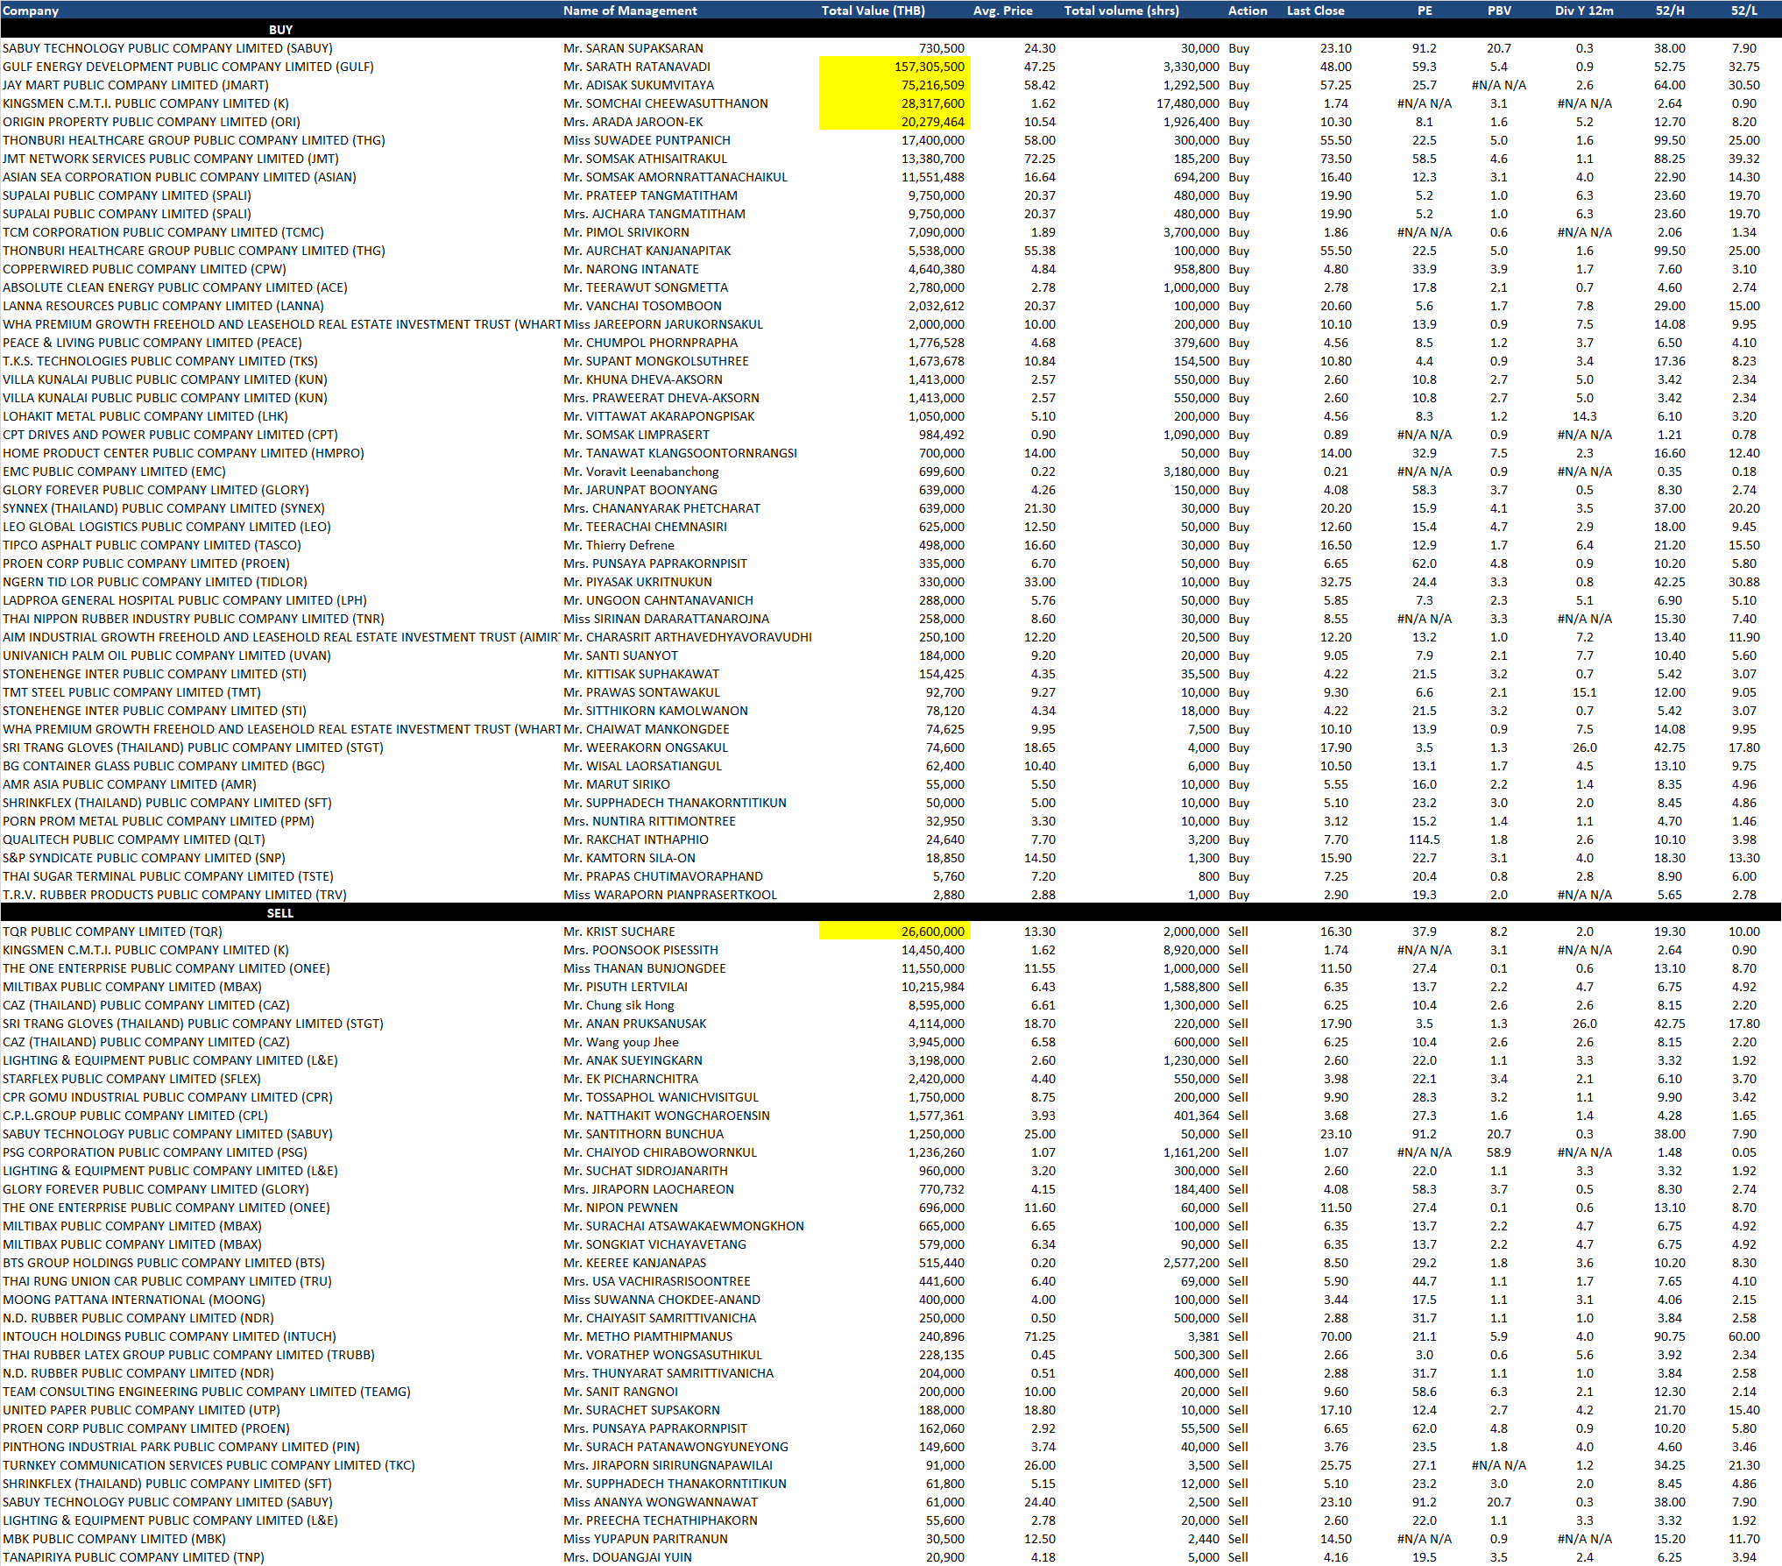Click Mr. PRATEEP TANGMATITHAM name cell
The height and width of the screenshot is (1566, 1782).
[650, 195]
